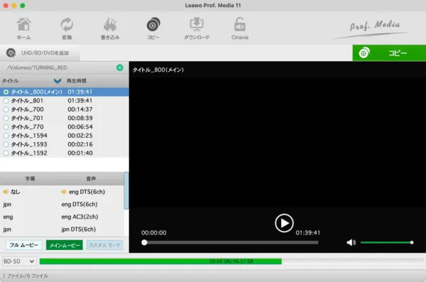Click the green コピー start button
The width and height of the screenshot is (426, 282).
click(x=389, y=53)
